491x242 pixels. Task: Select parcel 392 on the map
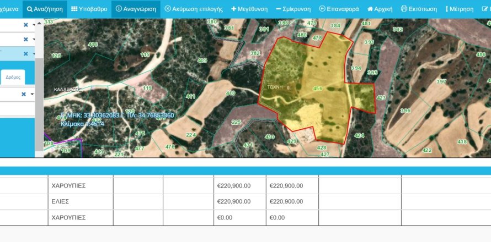(x=398, y=29)
